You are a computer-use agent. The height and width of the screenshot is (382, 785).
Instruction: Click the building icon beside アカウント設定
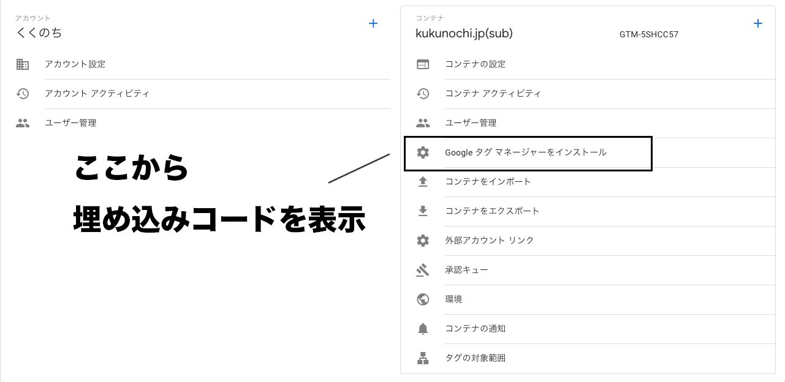pos(23,64)
